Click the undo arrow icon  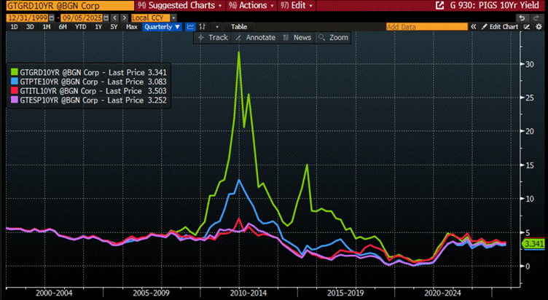522,18
